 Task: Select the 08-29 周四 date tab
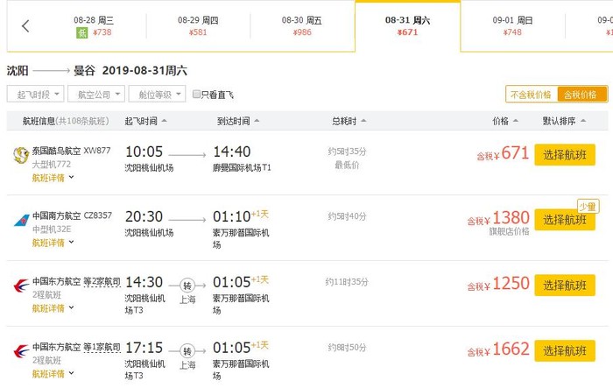pyautogui.click(x=198, y=25)
